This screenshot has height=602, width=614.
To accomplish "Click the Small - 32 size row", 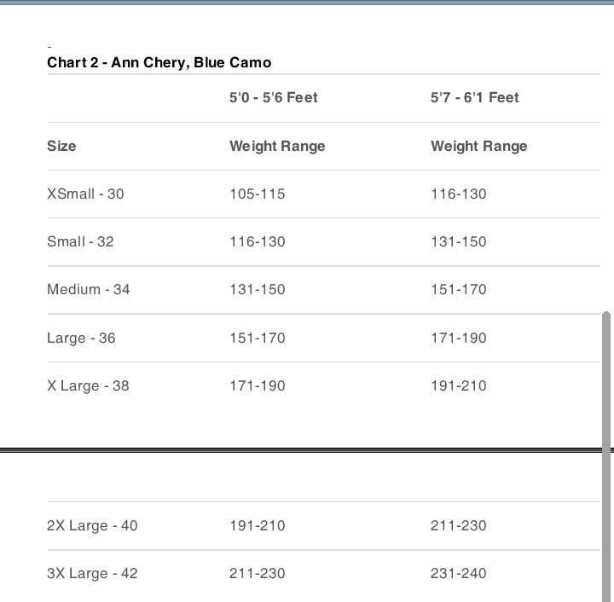I will (x=80, y=241).
